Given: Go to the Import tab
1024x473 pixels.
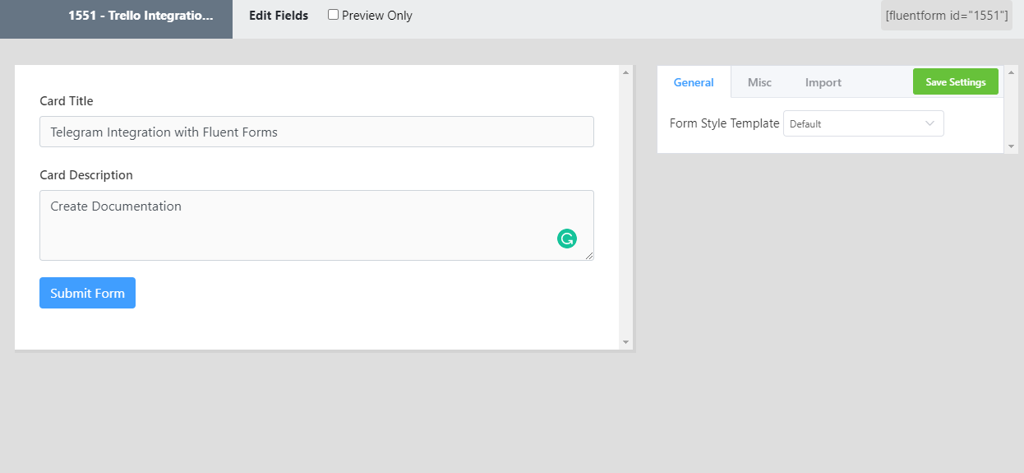Looking at the screenshot, I should click(823, 82).
